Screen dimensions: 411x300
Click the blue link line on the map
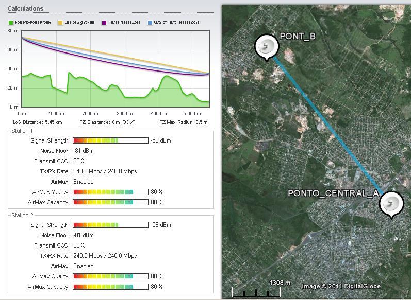click(329, 126)
